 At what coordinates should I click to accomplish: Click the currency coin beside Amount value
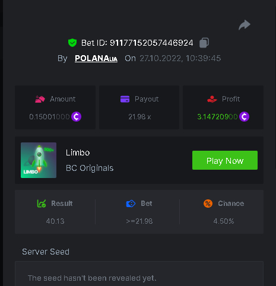(x=76, y=117)
